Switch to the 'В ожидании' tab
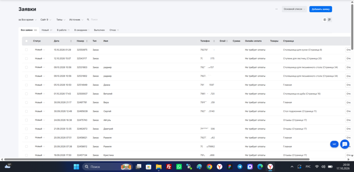 [x=82, y=30]
